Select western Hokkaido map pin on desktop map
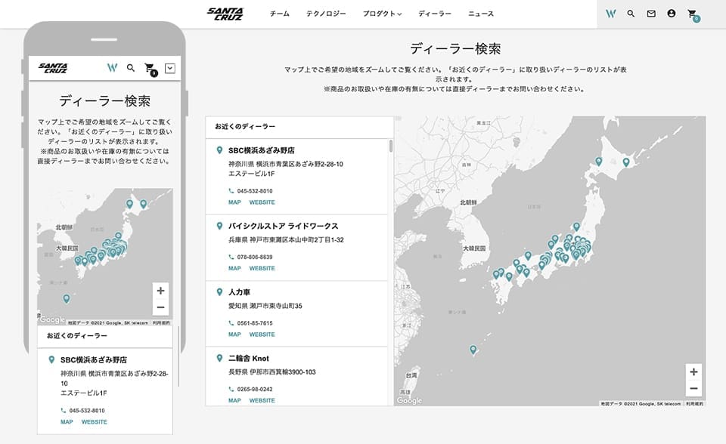Viewport: 726px width, 444px height. click(x=599, y=162)
